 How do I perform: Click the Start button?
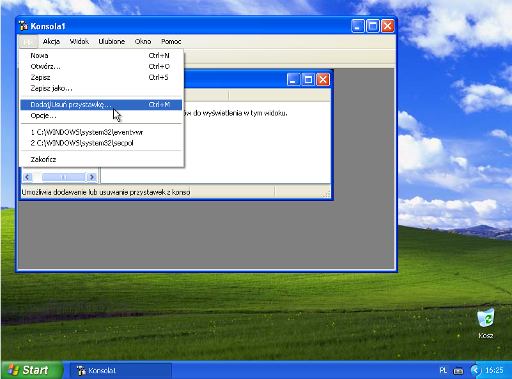pos(31,370)
